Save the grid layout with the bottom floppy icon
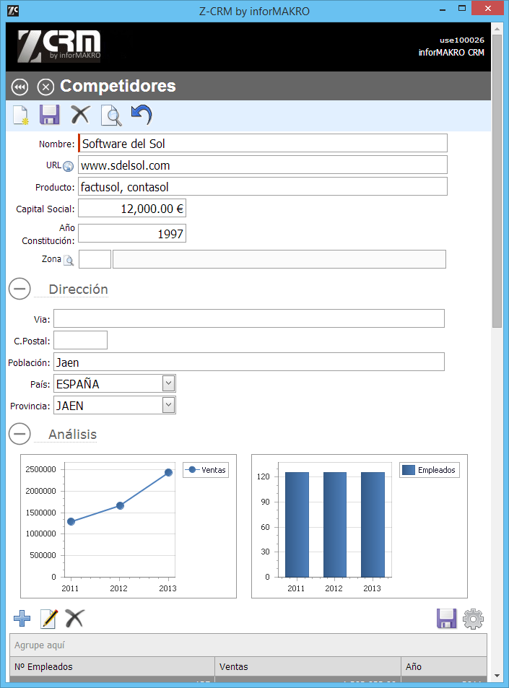509x688 pixels. pyautogui.click(x=447, y=619)
